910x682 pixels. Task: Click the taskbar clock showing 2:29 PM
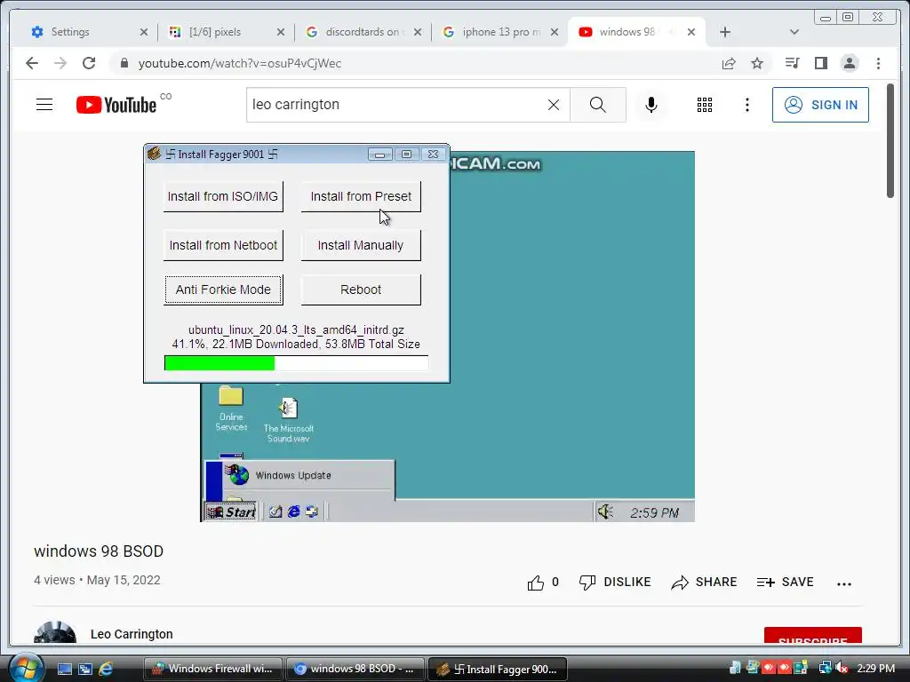875,668
